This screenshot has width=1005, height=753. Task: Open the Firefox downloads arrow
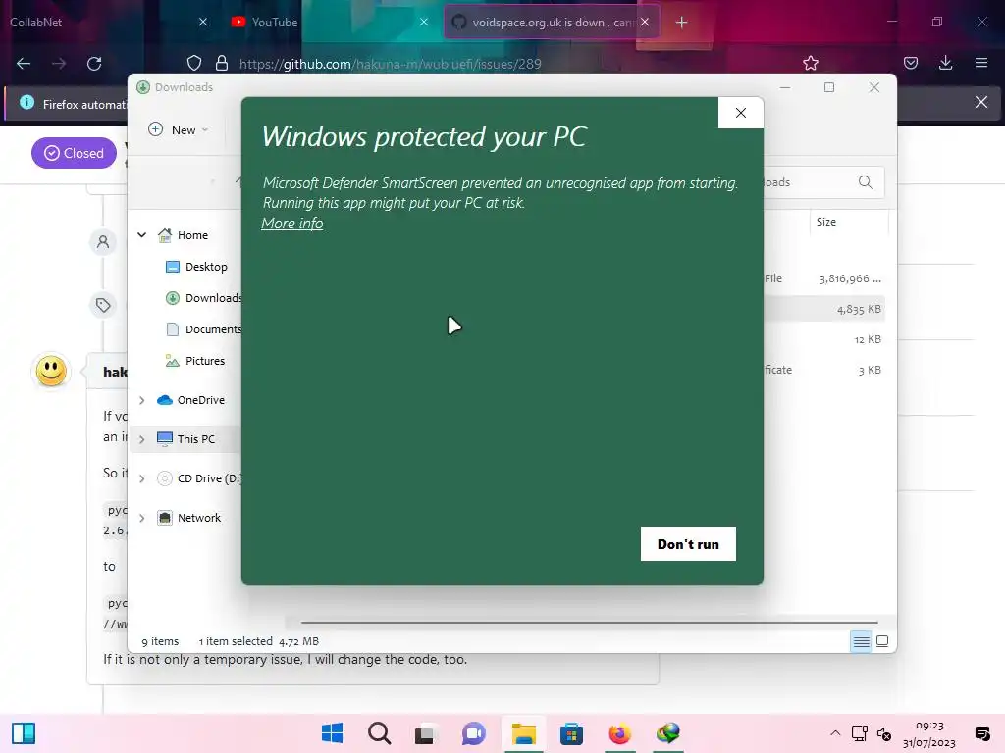point(945,63)
